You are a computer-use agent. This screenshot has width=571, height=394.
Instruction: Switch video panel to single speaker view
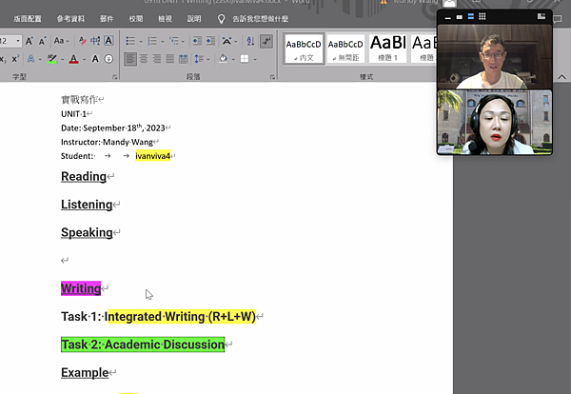tap(460, 17)
